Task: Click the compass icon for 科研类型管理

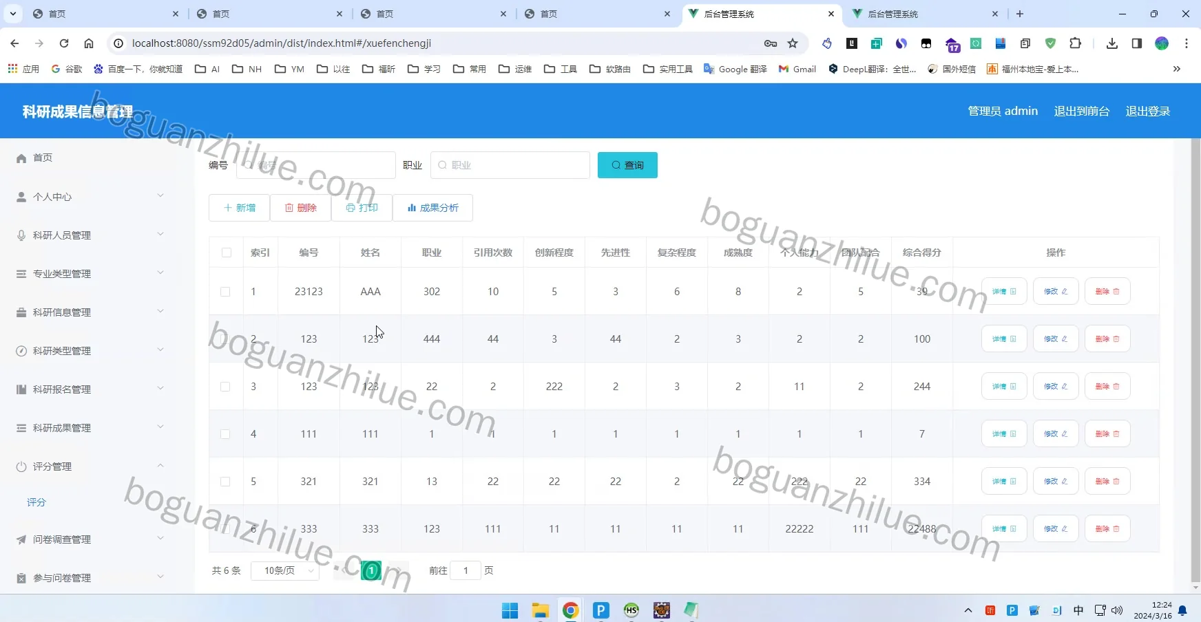Action: tap(21, 351)
